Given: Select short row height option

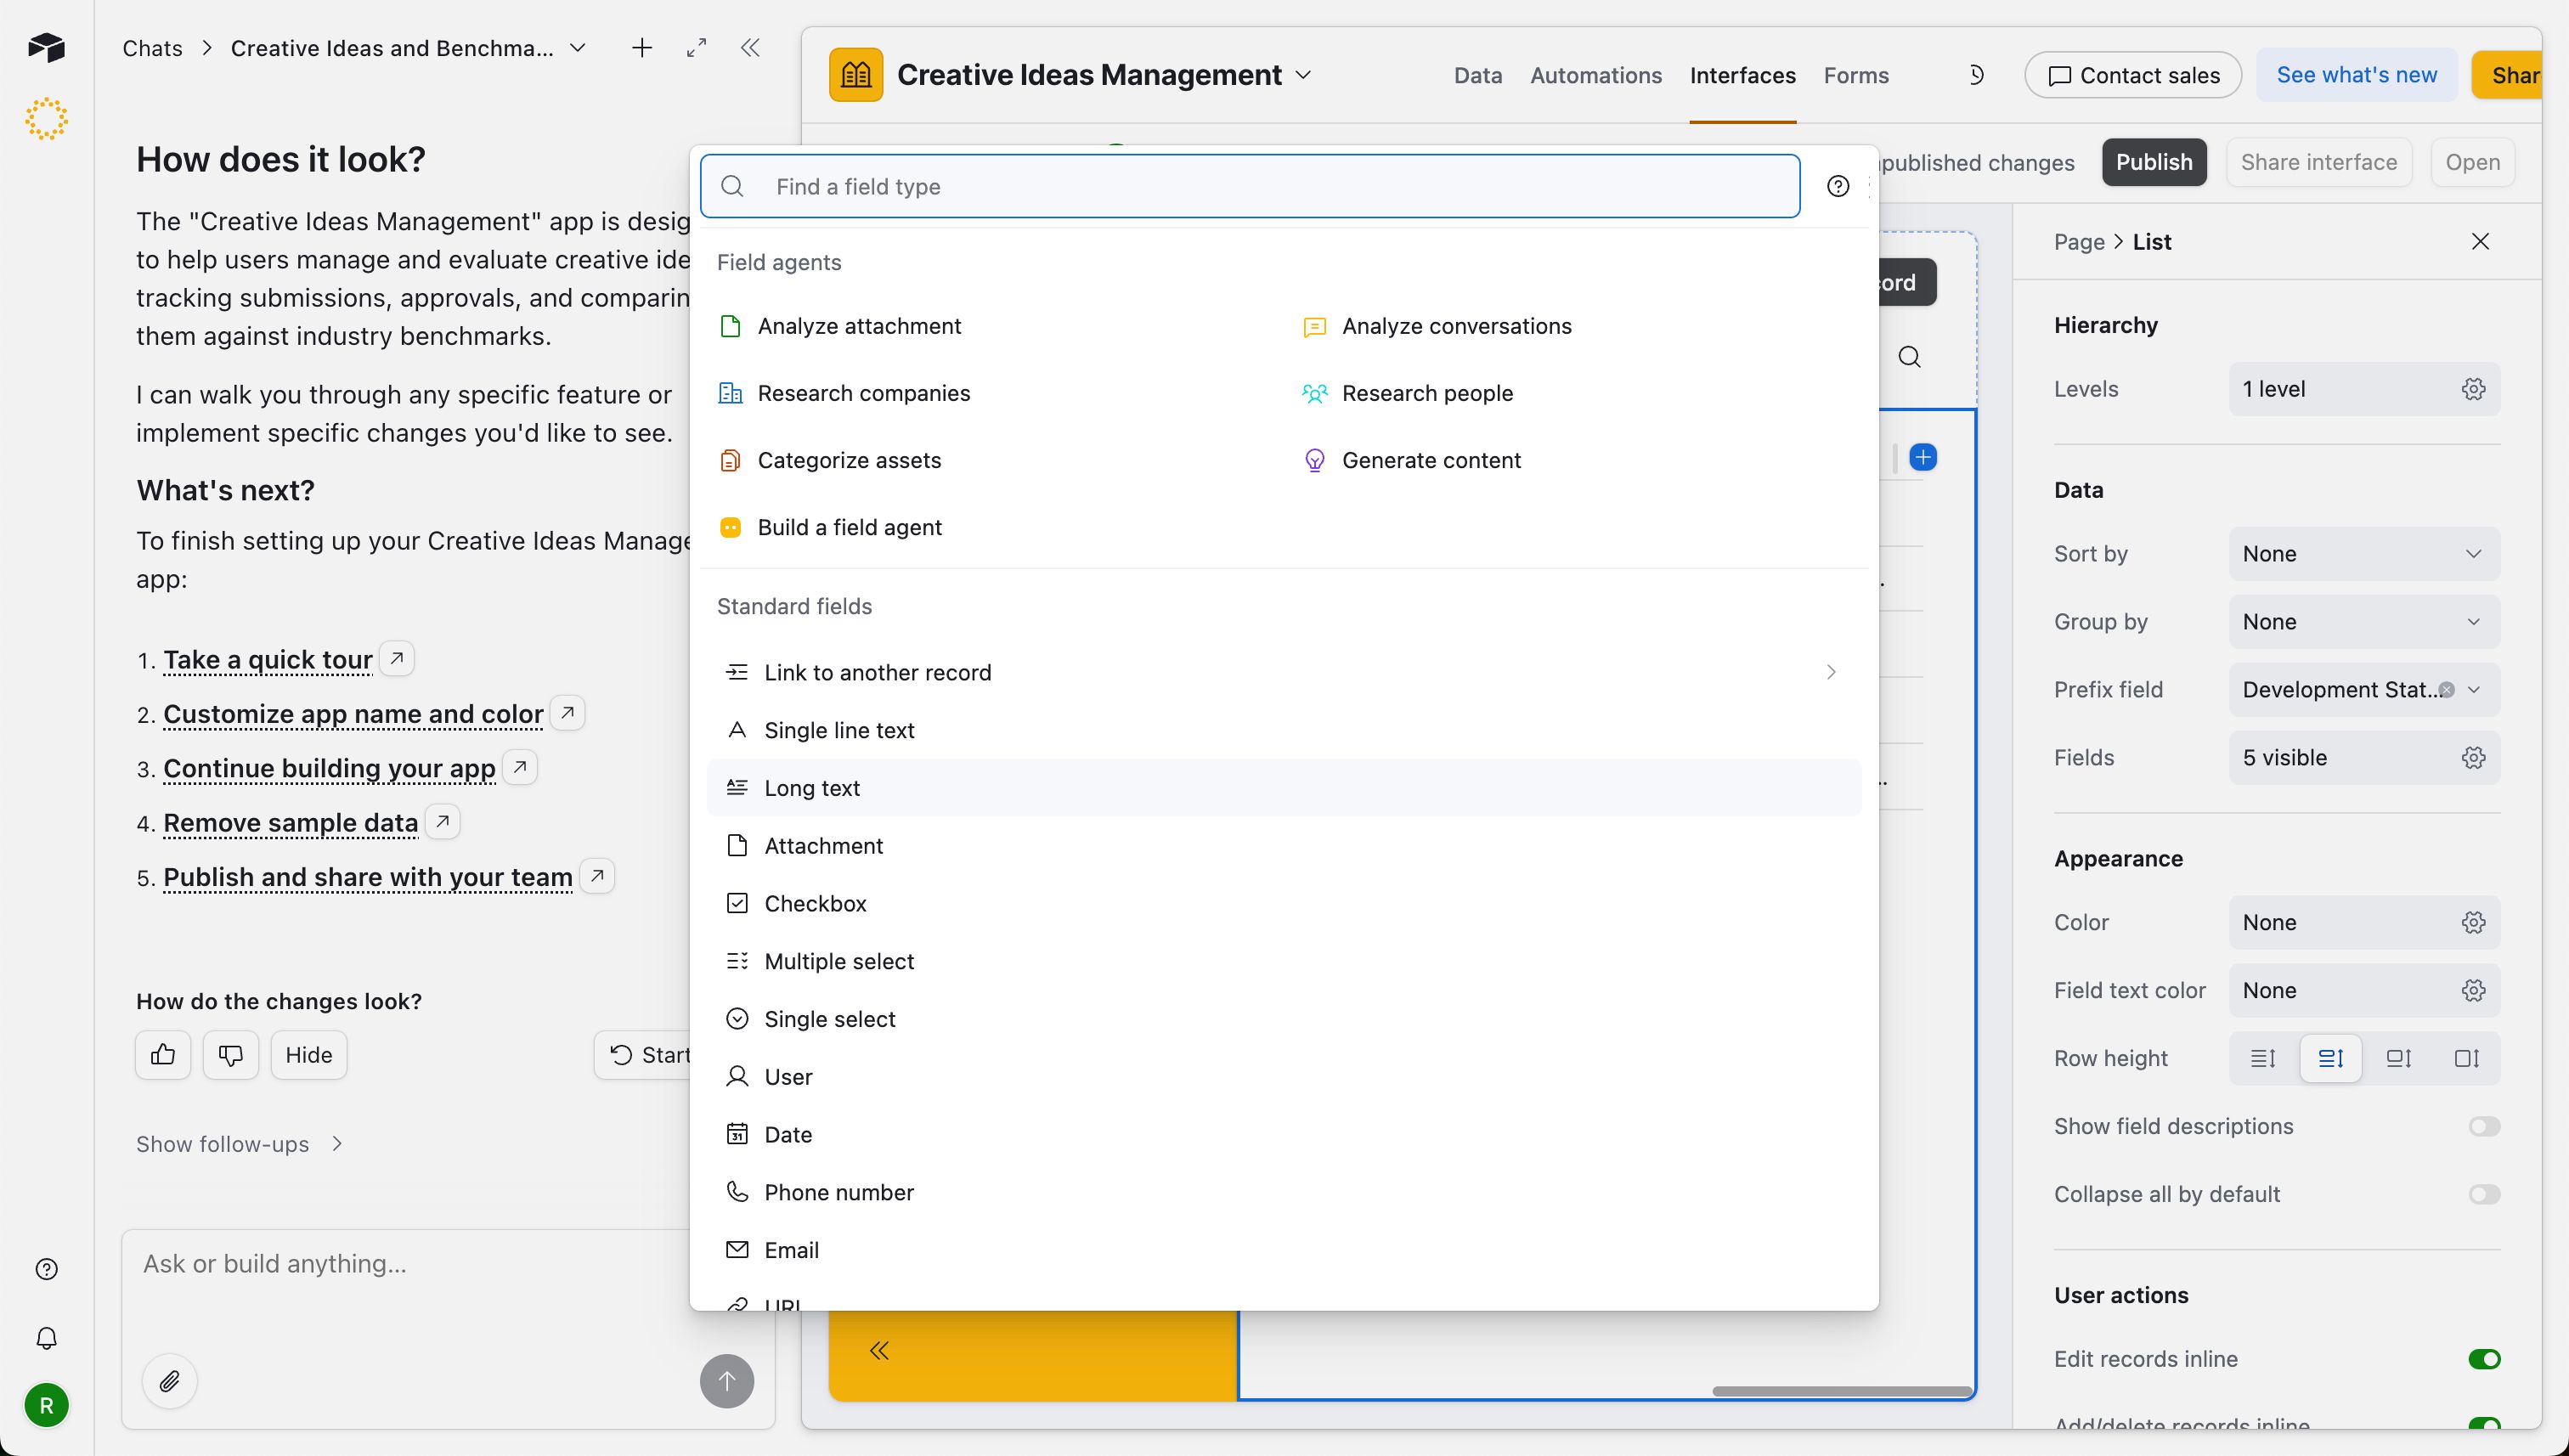Looking at the screenshot, I should coord(2263,1058).
